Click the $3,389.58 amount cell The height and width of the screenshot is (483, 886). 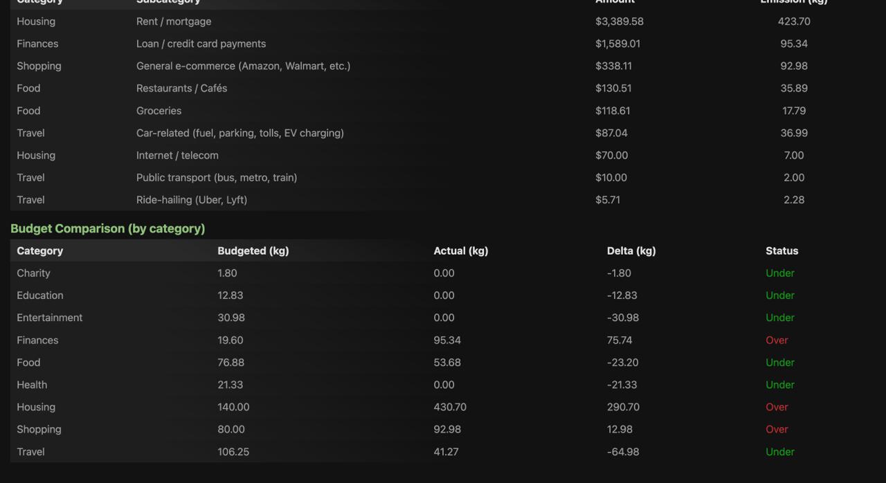[x=619, y=21]
